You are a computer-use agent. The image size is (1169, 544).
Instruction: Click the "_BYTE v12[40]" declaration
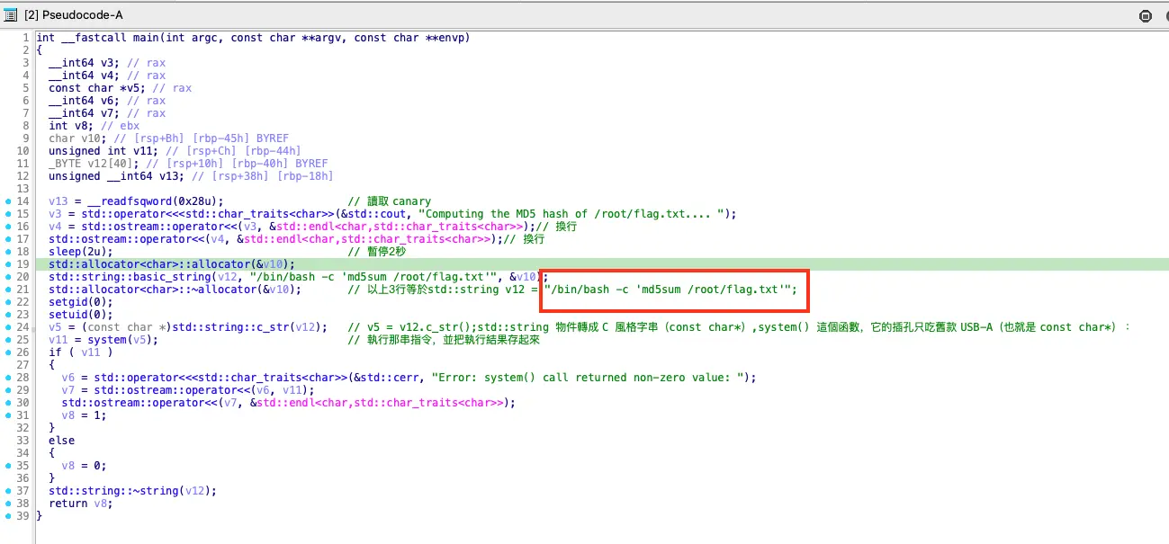94,164
